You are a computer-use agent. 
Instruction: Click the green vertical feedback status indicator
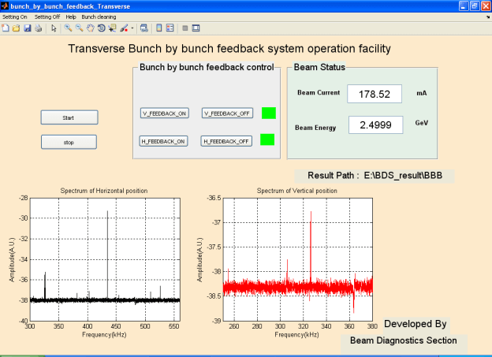pyautogui.click(x=268, y=113)
